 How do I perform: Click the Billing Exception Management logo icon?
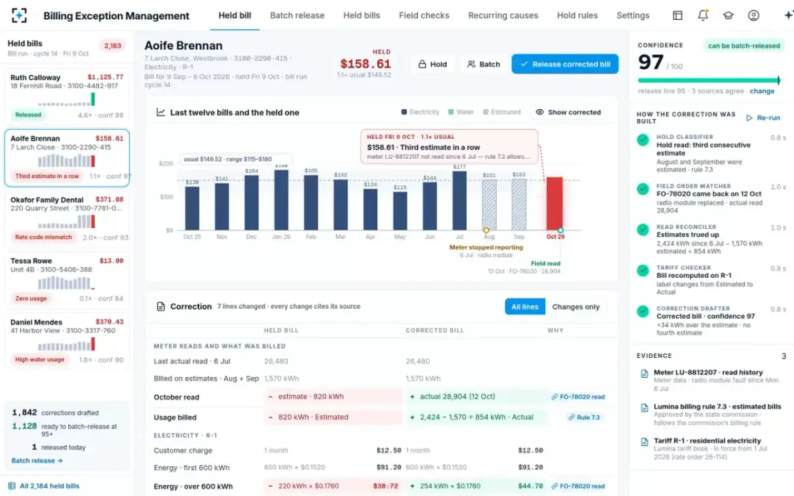20,16
